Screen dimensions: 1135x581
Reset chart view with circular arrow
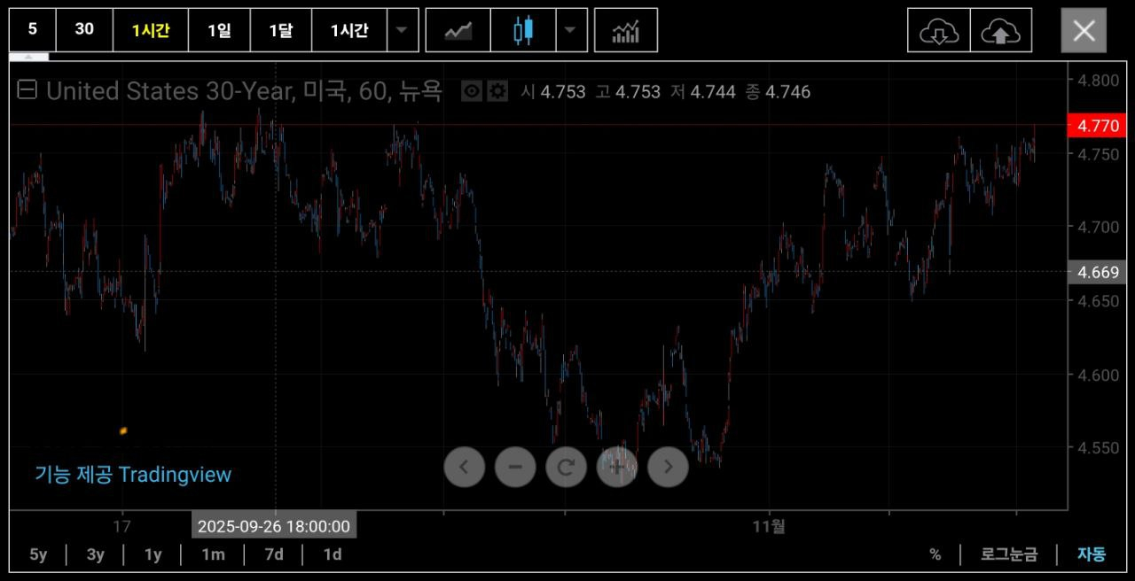click(566, 466)
